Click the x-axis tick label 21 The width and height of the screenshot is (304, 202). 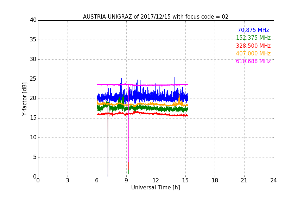pos(244,181)
